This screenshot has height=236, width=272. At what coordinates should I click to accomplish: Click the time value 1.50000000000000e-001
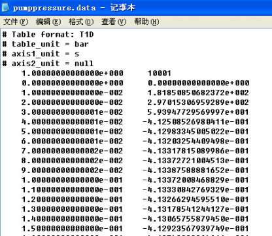[x=73, y=228]
